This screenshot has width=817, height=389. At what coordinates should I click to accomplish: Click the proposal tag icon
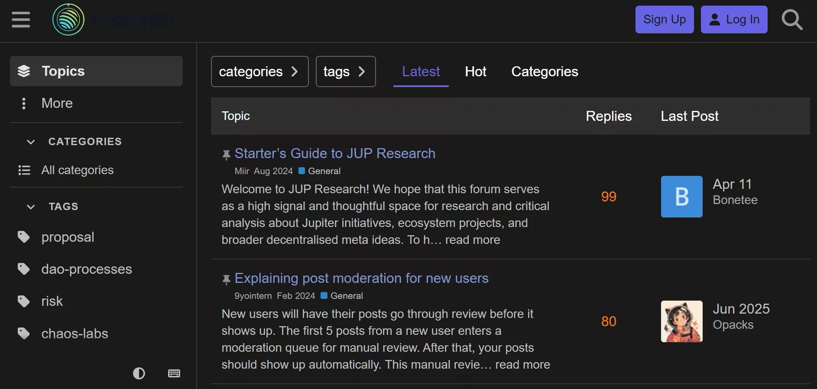point(23,237)
